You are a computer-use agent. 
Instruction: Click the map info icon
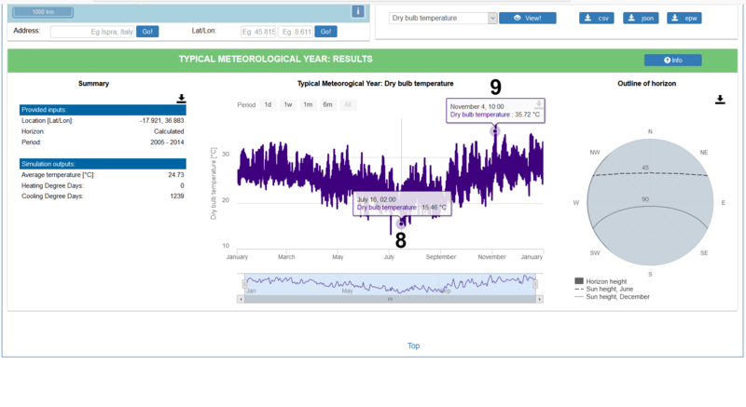click(358, 11)
